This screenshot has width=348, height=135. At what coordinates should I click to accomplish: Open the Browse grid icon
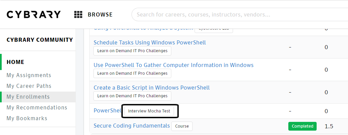(78, 14)
